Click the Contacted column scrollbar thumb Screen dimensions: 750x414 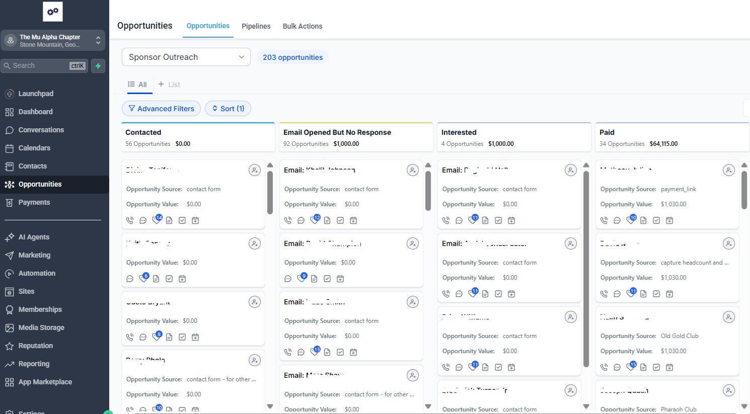pos(270,192)
